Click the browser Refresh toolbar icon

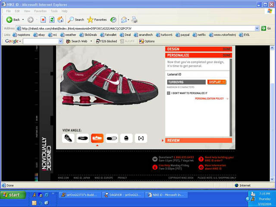pyautogui.click(x=52, y=19)
